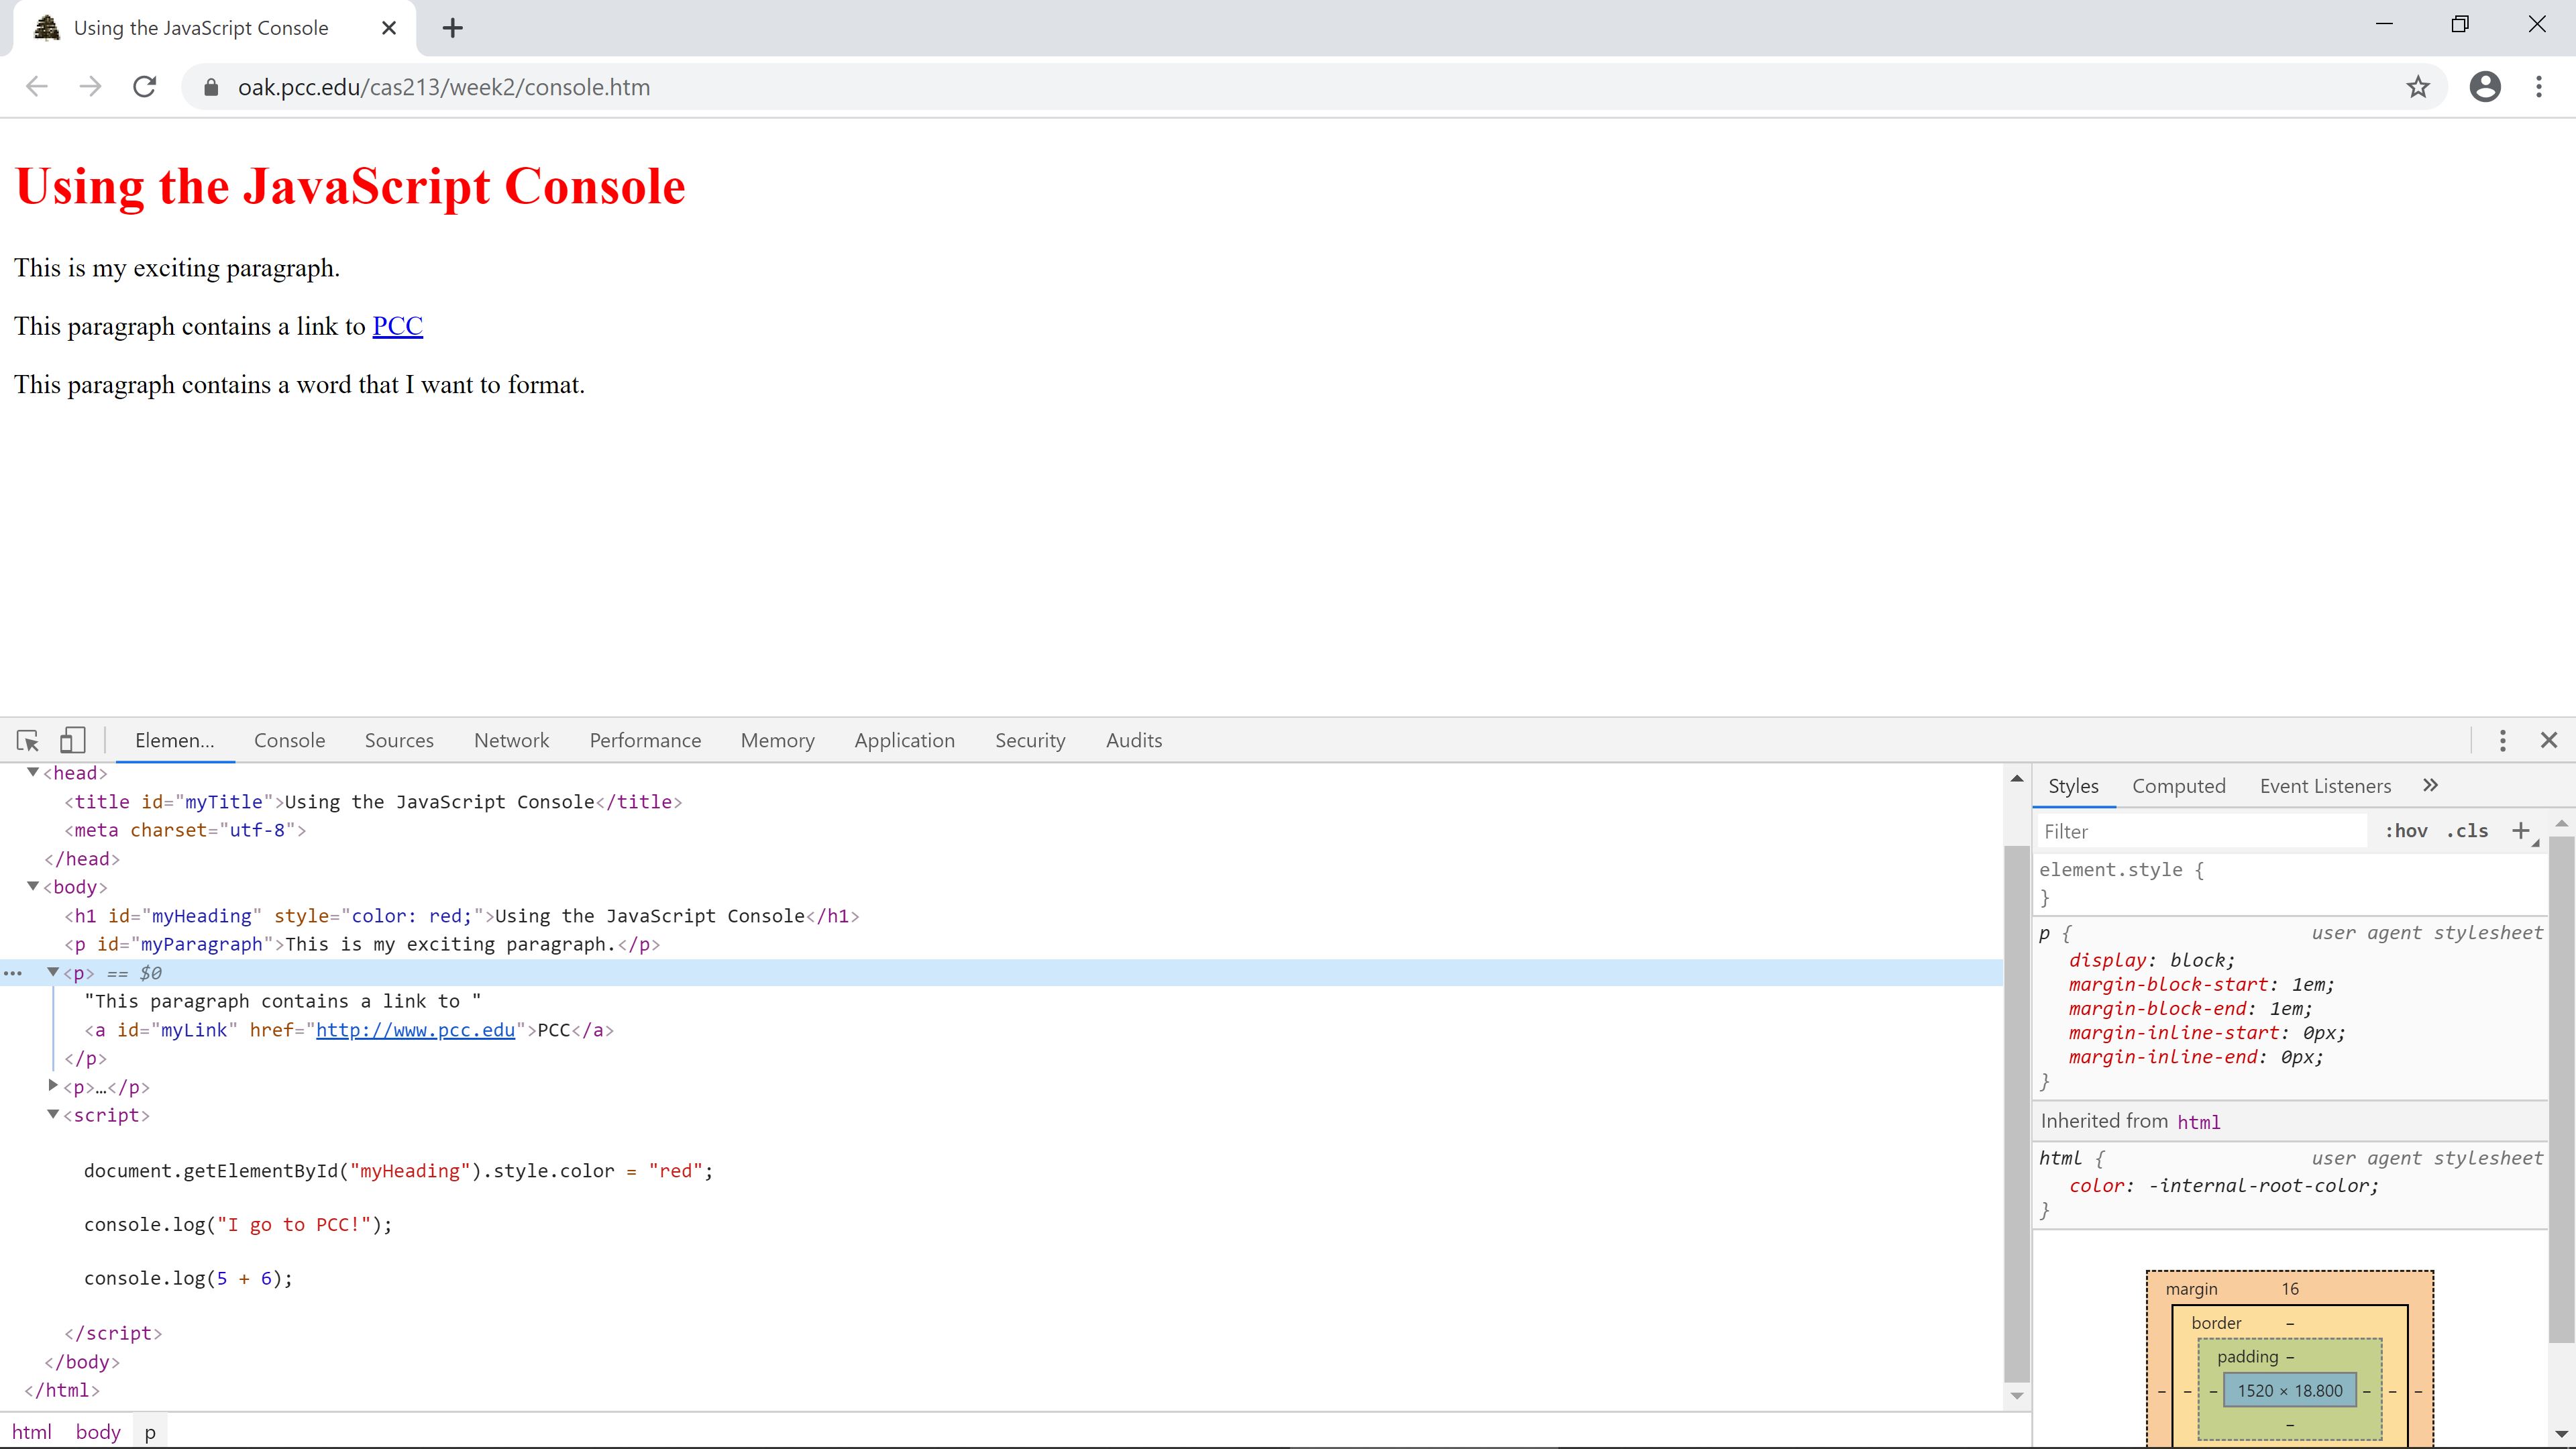Click the margin value 16 in box model
The image size is (2576, 1449).
click(x=2289, y=1289)
